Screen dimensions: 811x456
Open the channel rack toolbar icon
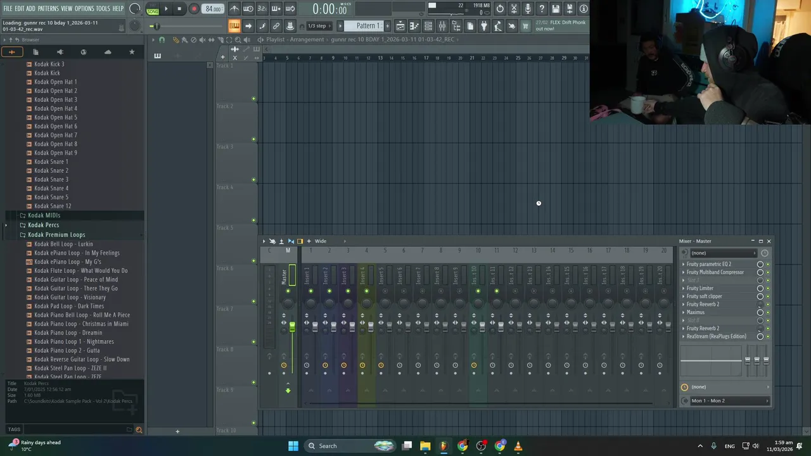[x=428, y=26]
